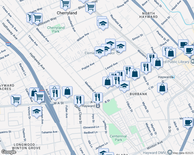This screenshot has width=194, height=155.
Task: Select the shopping bag marker near Fuller Ave
Action: pos(67,91)
